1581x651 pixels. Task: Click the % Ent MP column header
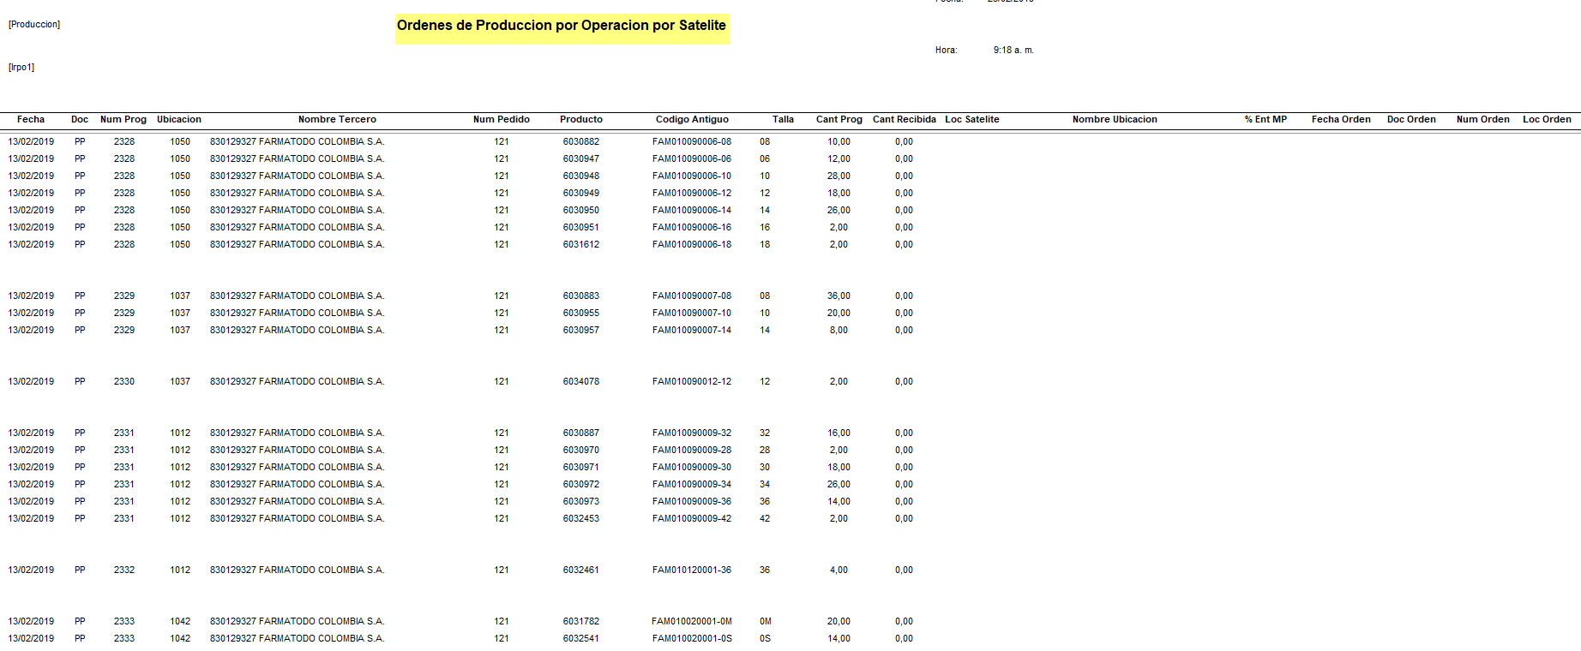click(1265, 119)
